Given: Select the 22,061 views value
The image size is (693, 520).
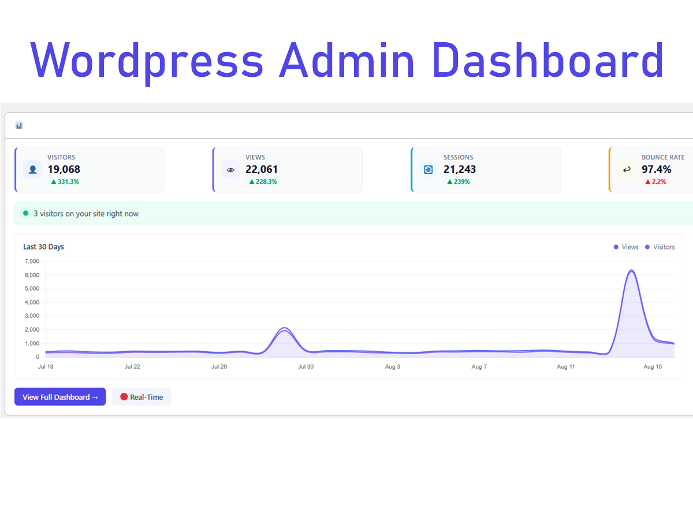Looking at the screenshot, I should tap(262, 169).
